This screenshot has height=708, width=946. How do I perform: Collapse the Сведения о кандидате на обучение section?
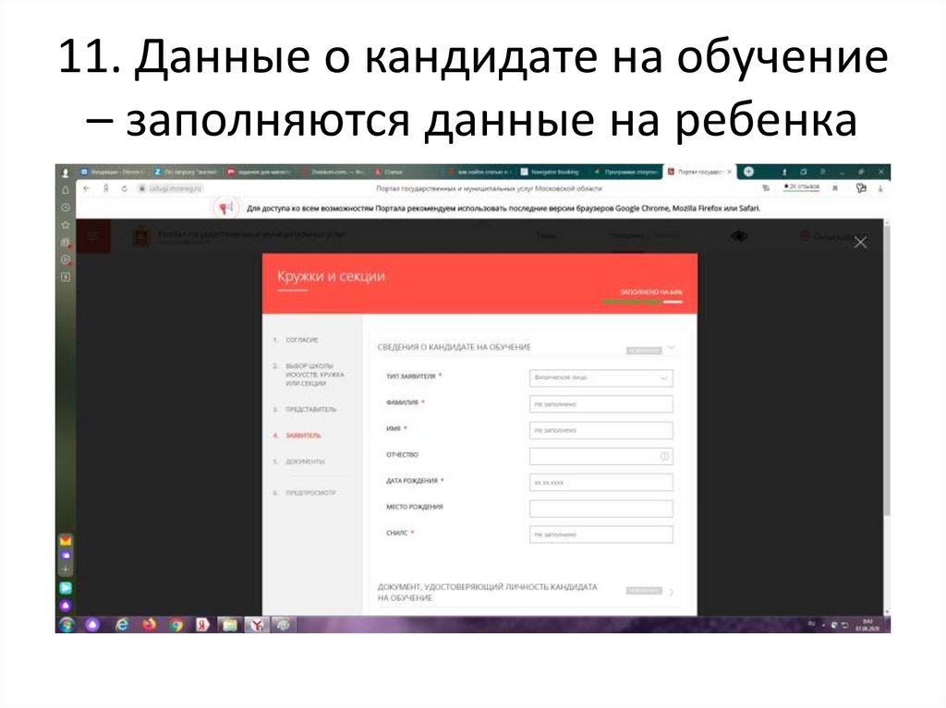coord(672,348)
